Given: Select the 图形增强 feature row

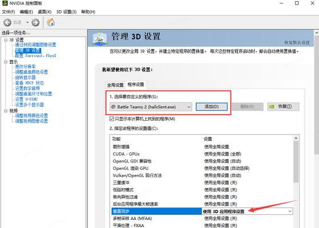Looking at the screenshot, I should coord(202,146).
